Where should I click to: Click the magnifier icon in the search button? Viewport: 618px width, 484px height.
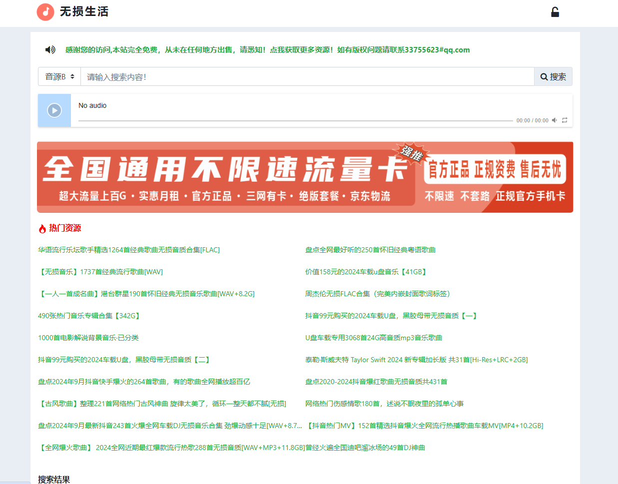click(544, 76)
